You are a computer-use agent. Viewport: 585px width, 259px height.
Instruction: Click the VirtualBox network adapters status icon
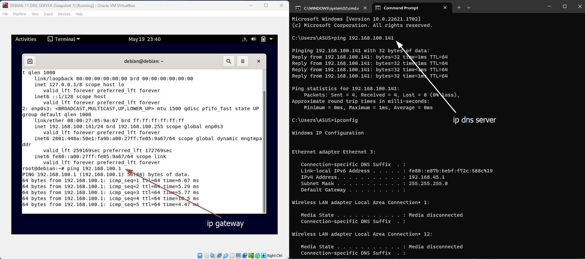[x=219, y=256]
